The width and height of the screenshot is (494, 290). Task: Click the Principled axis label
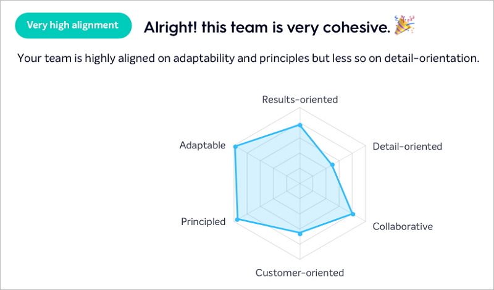pyautogui.click(x=203, y=221)
